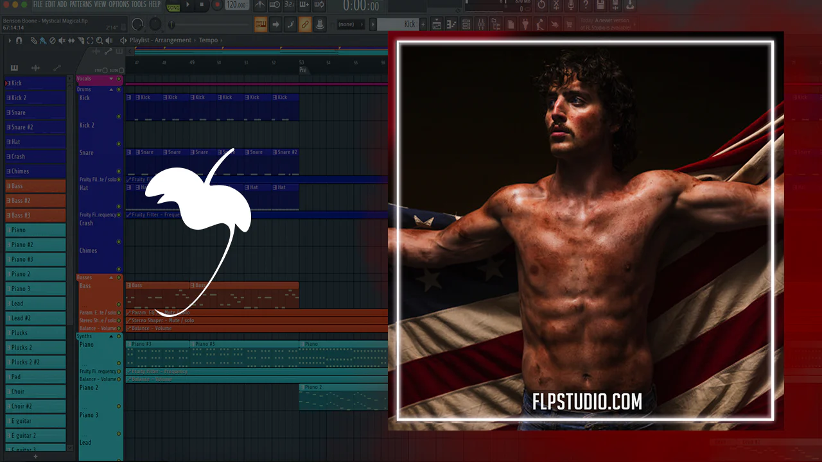Select the Draw pencil tool in playlist
The image size is (822, 462).
33,40
